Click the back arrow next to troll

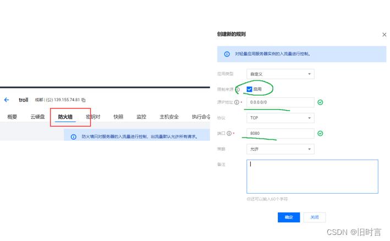(x=7, y=100)
